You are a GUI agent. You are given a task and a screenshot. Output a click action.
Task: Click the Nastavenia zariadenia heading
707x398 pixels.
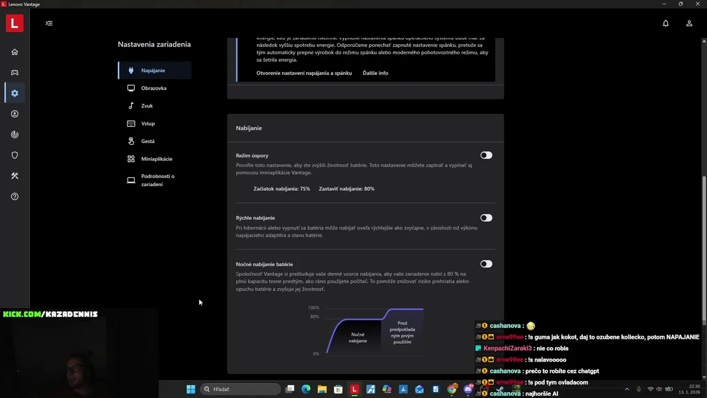pos(154,44)
